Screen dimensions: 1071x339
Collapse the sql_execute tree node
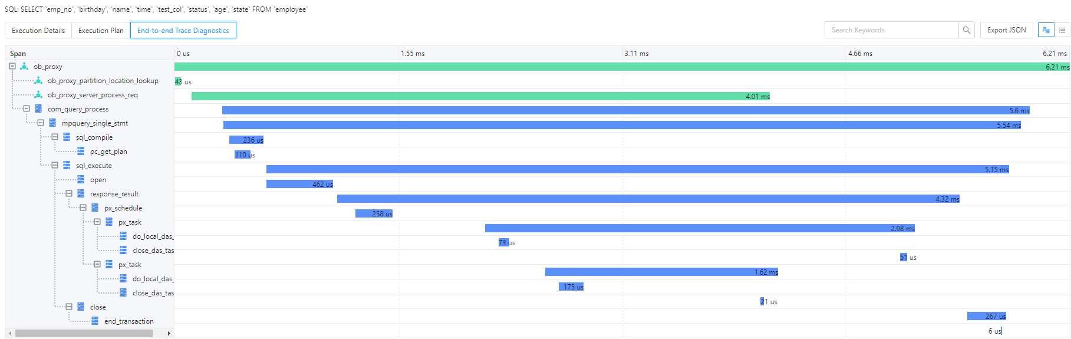point(55,166)
